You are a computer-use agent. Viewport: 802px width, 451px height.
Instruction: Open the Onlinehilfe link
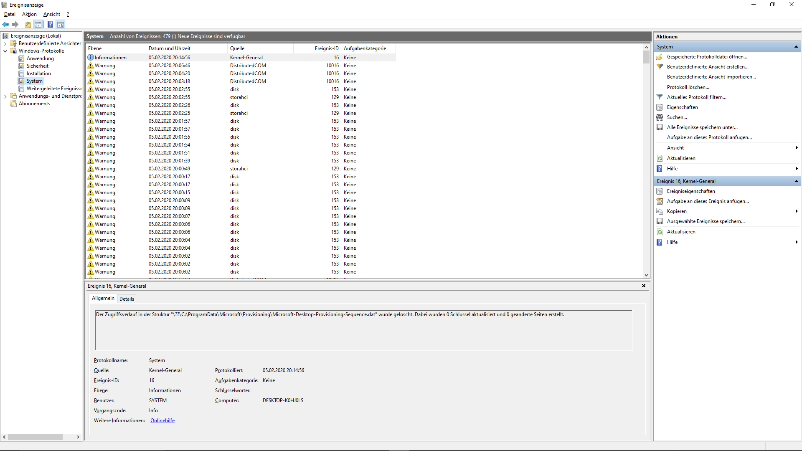tap(162, 421)
